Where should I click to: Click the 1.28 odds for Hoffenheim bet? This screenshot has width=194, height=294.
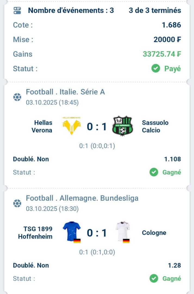click(x=174, y=265)
